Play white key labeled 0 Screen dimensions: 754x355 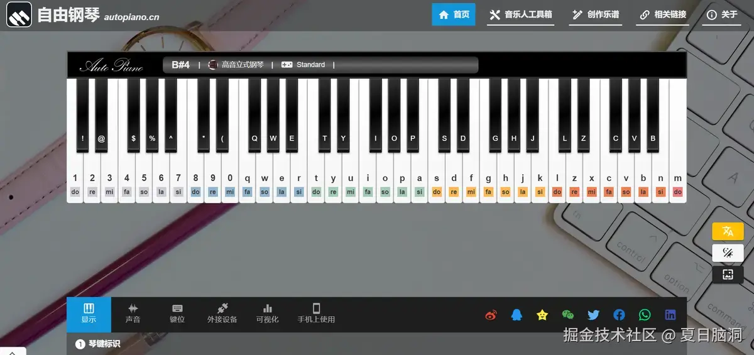tap(230, 179)
